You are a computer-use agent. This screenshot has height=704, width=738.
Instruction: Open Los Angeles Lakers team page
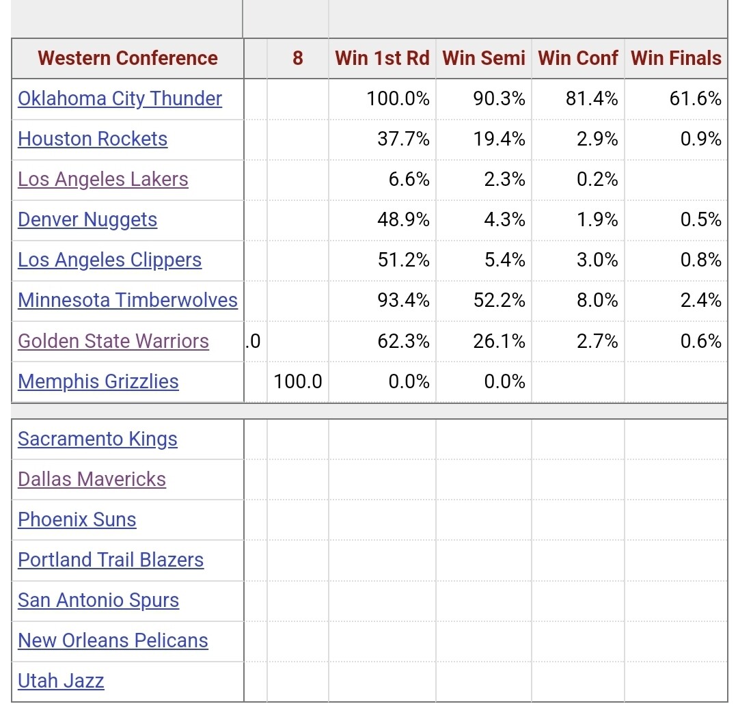click(x=102, y=179)
